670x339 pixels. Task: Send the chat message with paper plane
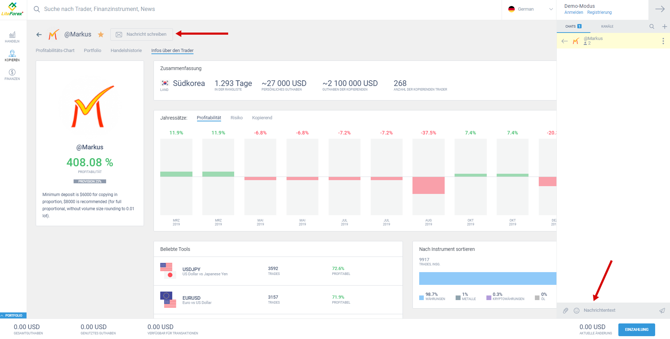click(662, 310)
